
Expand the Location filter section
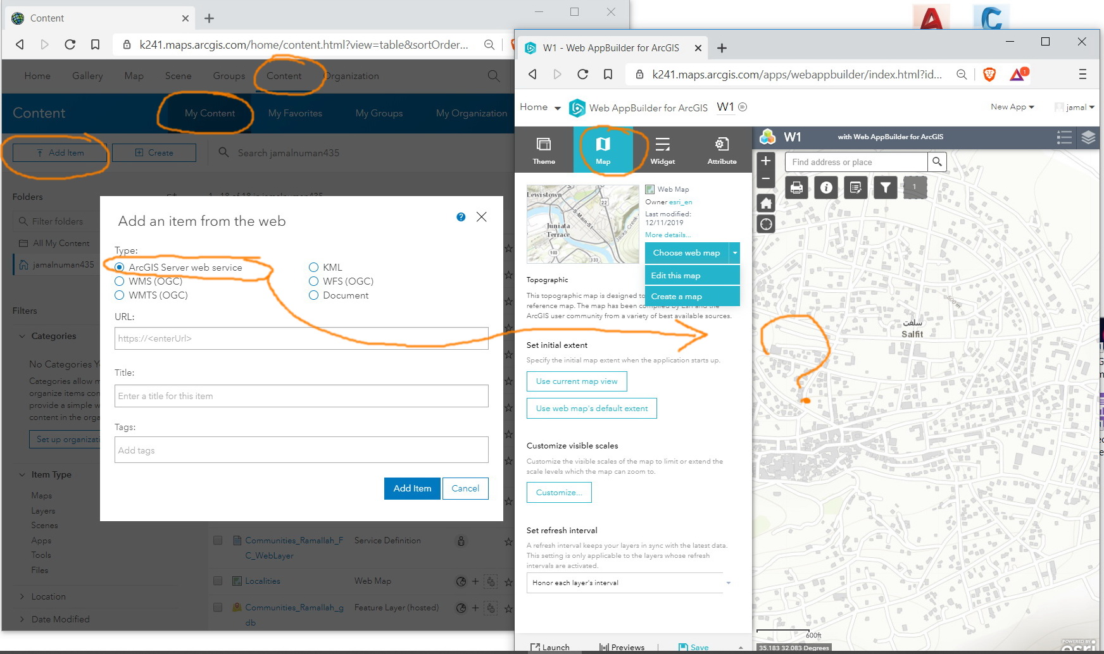(x=22, y=596)
